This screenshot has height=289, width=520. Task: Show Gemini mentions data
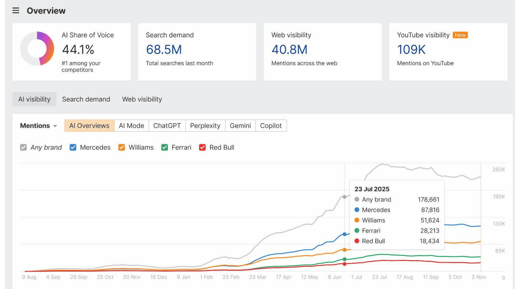point(240,126)
